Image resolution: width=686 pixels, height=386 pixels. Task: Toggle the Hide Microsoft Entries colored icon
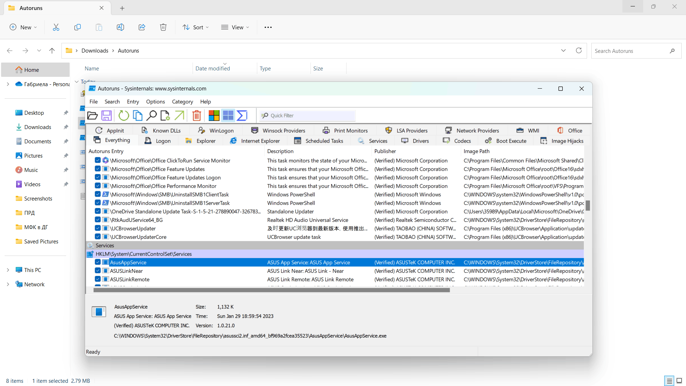tap(214, 115)
